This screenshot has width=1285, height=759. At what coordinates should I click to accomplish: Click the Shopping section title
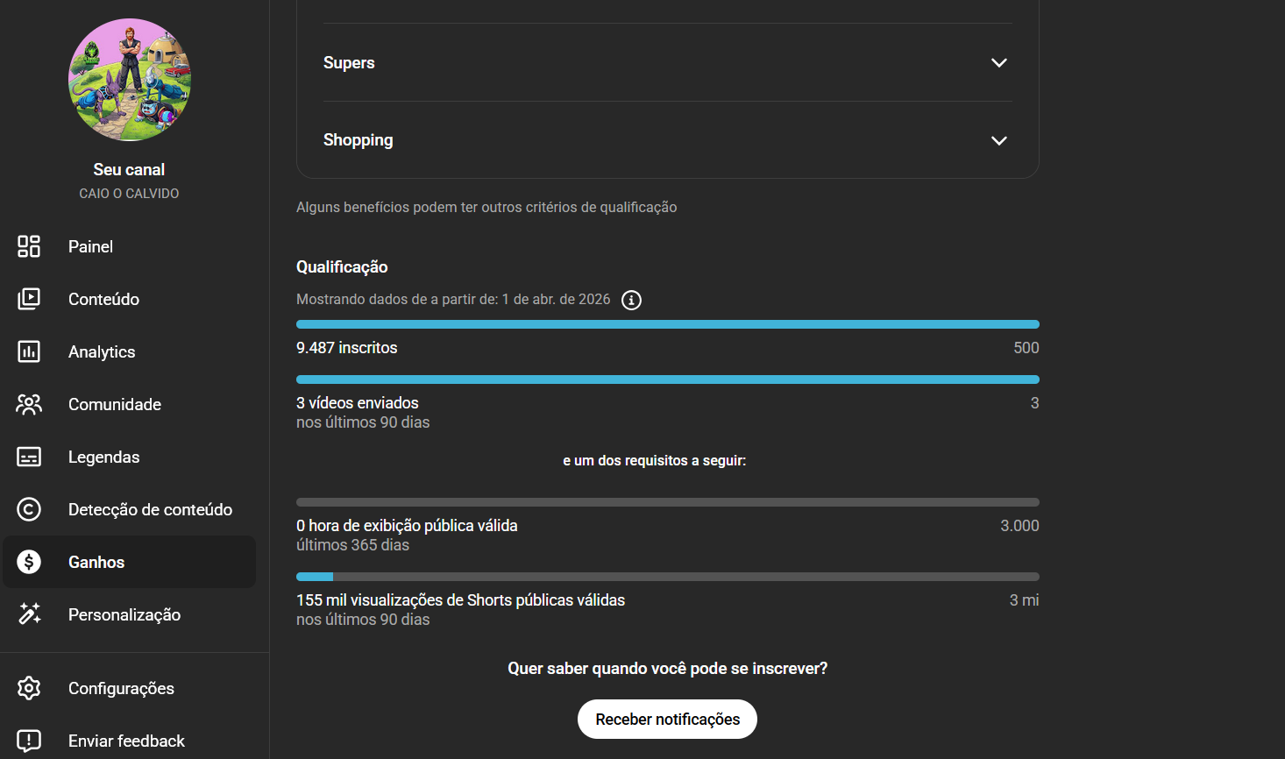point(358,140)
